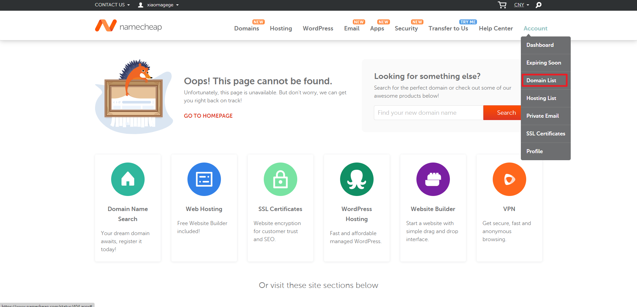Select Dashboard in Account dropdown
This screenshot has height=307, width=637.
pyautogui.click(x=546, y=45)
